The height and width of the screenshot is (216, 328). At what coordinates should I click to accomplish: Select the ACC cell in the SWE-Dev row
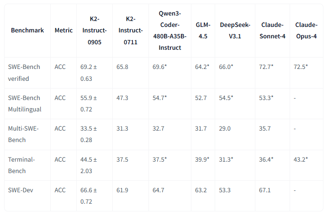[x=60, y=190]
